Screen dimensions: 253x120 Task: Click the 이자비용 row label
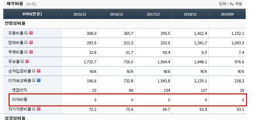20,100
